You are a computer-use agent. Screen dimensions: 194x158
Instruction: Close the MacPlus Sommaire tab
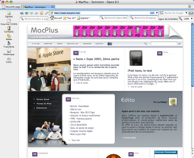53,7
